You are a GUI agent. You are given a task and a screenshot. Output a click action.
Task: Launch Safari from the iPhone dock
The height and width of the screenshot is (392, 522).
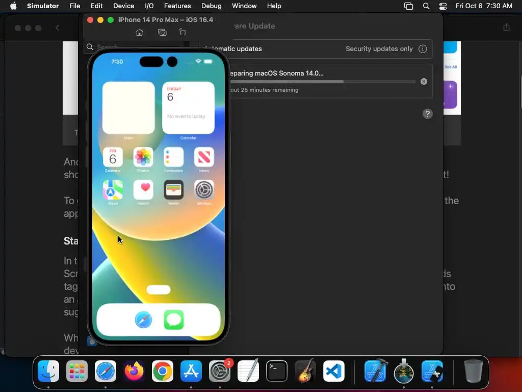pyautogui.click(x=143, y=320)
